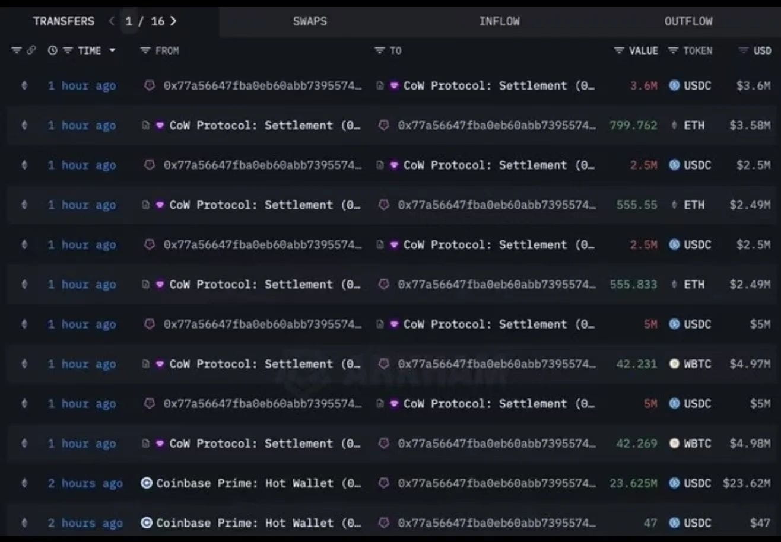Click Coinbase logo on the 47 USDC row
781x542 pixels.
click(x=147, y=523)
